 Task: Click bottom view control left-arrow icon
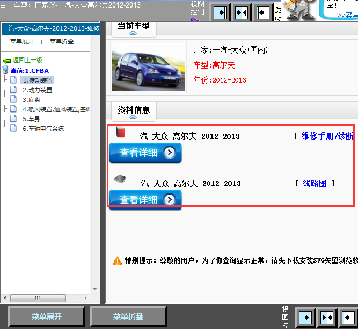click(x=348, y=317)
